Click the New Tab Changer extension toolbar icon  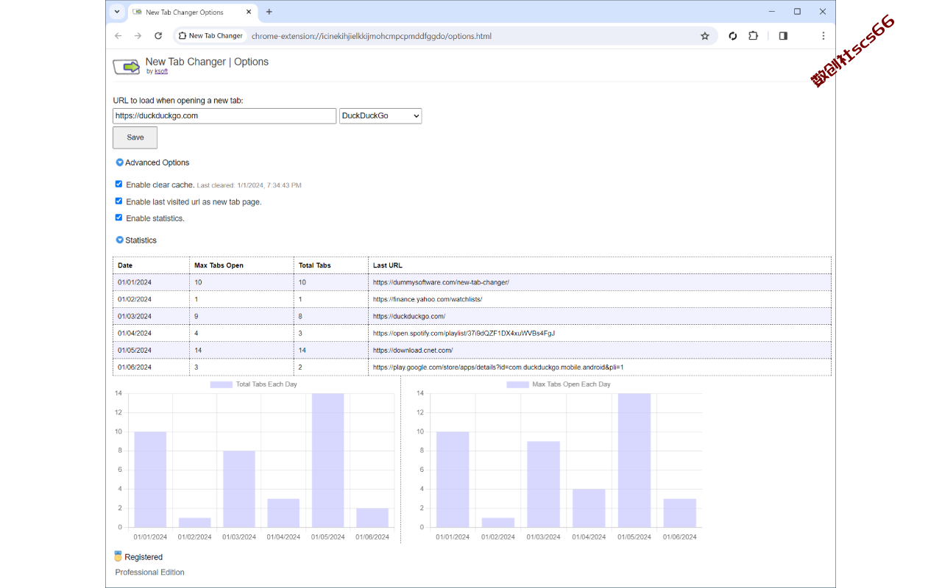[x=732, y=36]
